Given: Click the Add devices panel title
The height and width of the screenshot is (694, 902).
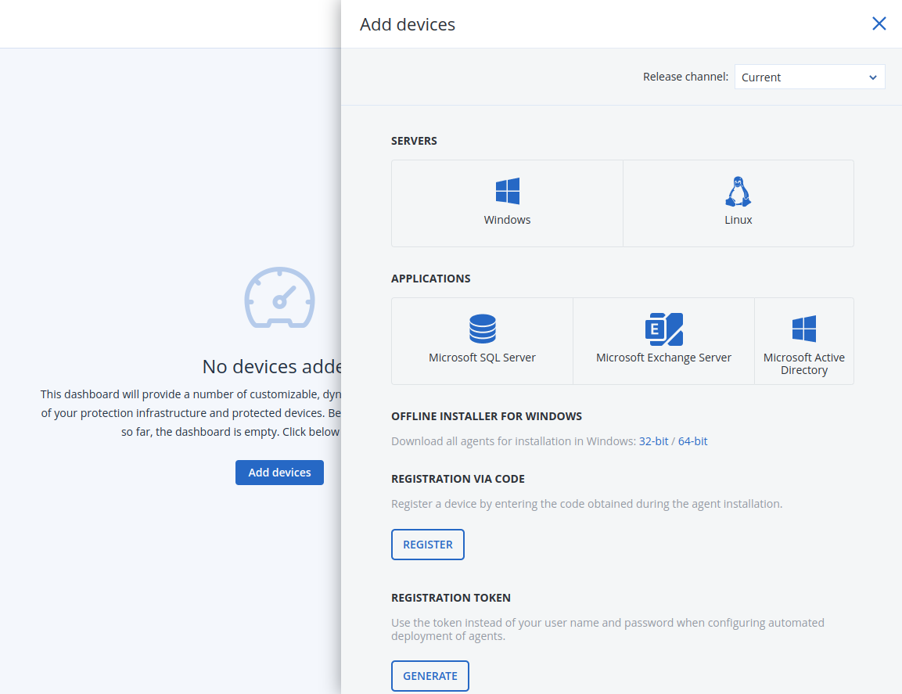Looking at the screenshot, I should click(408, 24).
